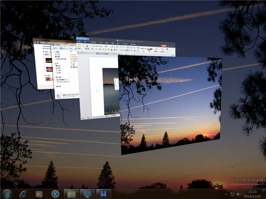Switch to the monitor-icon control panel taskbar button

click(x=87, y=194)
